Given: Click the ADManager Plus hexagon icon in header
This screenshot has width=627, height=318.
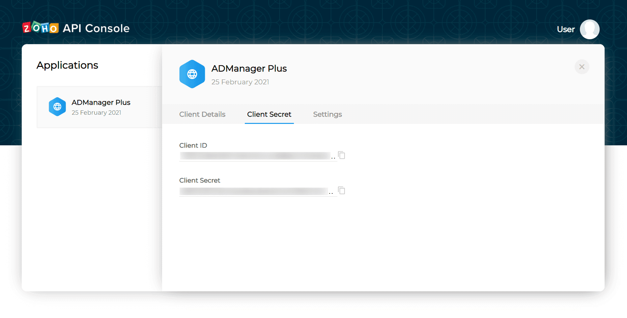Looking at the screenshot, I should [192, 74].
